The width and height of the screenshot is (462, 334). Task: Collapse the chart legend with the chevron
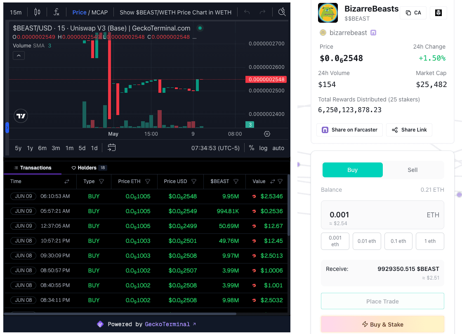(19, 56)
